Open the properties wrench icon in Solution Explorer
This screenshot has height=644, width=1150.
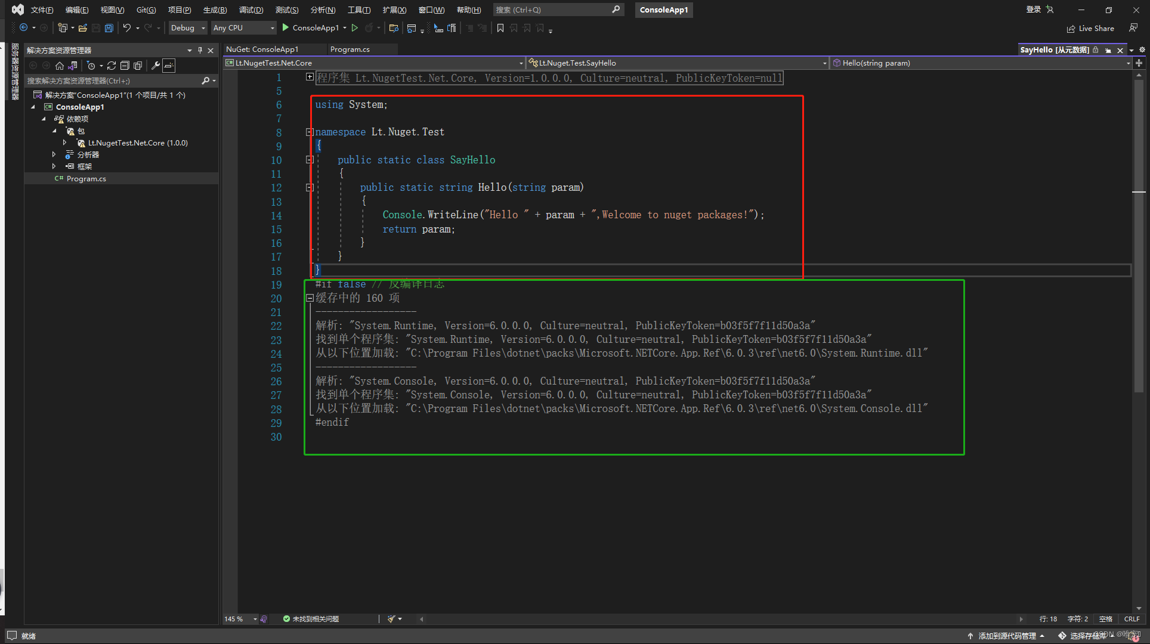[155, 66]
